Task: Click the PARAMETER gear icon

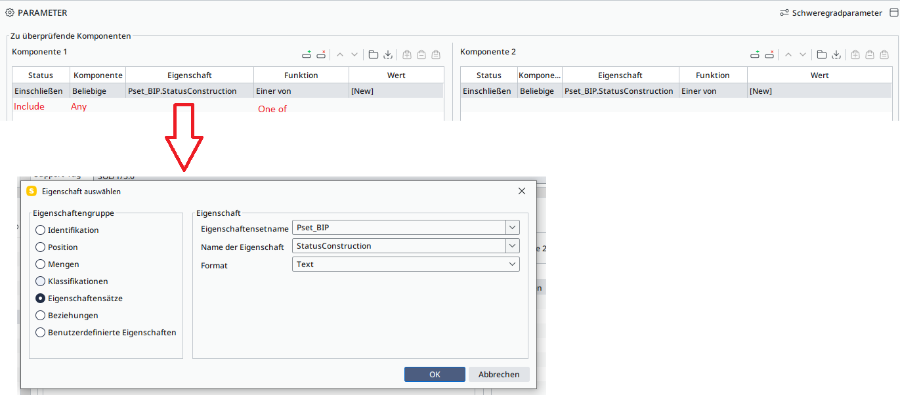Action: [x=10, y=12]
